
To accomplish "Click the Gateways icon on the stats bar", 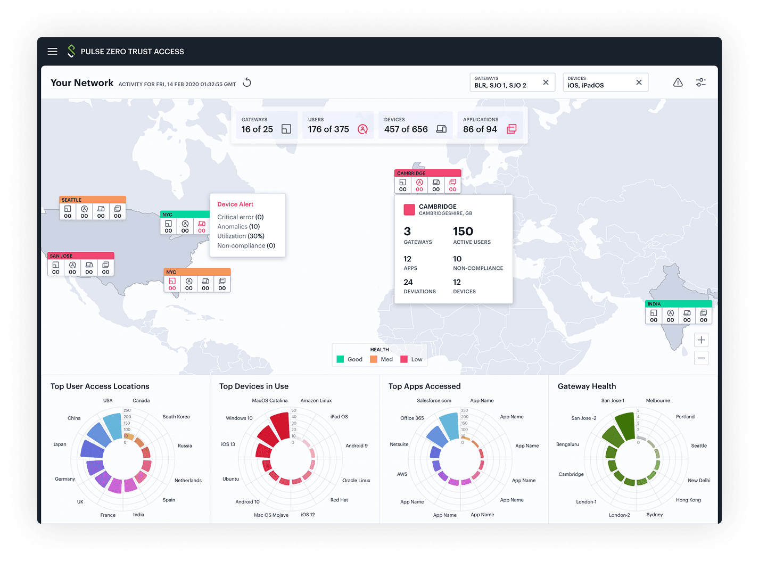I will 285,128.
